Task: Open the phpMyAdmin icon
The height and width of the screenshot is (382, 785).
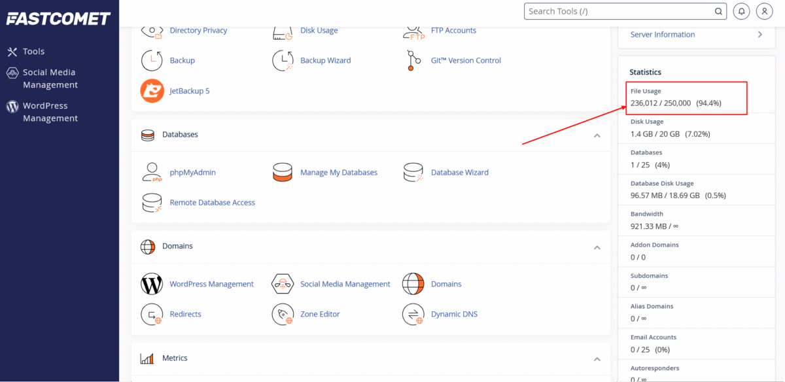Action: (152, 173)
